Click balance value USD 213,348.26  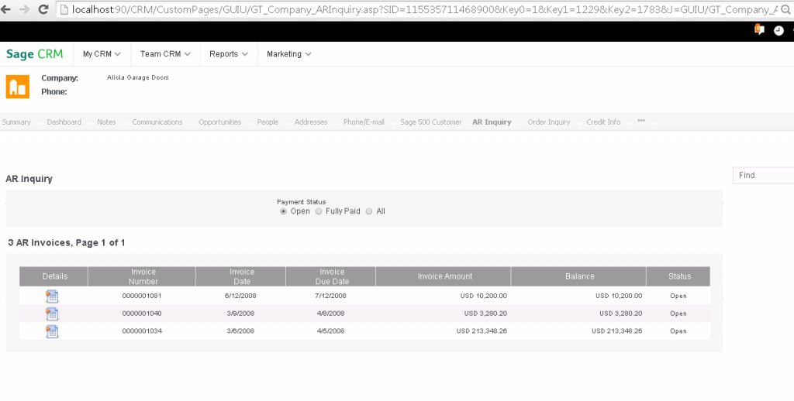pos(616,331)
